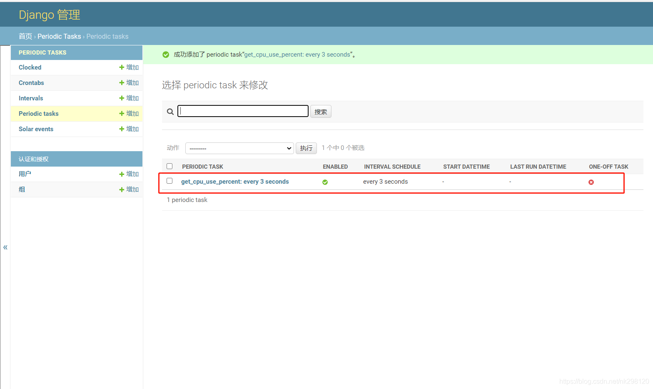Click the green plus icon for Solar events
653x389 pixels.
tap(122, 129)
